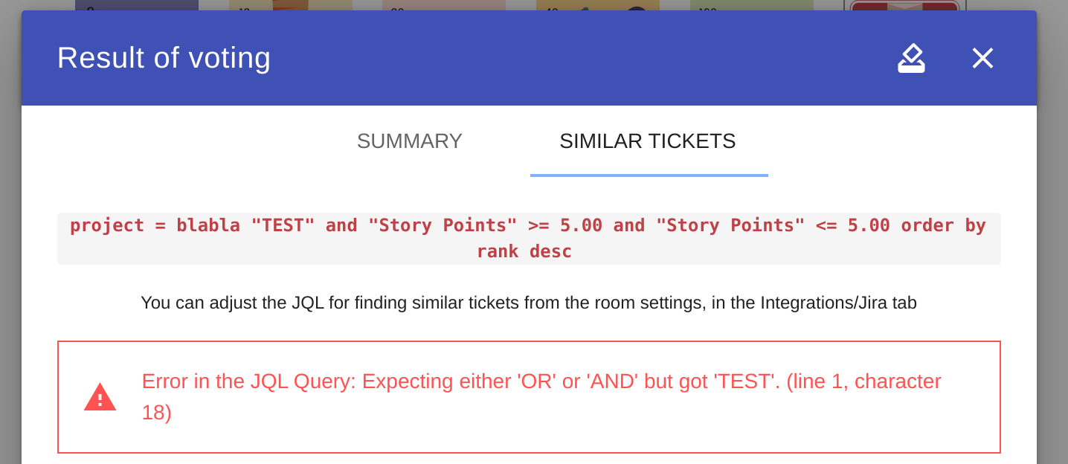The image size is (1068, 464).
Task: Select the 40 voting card at the top
Action: click(588, 6)
